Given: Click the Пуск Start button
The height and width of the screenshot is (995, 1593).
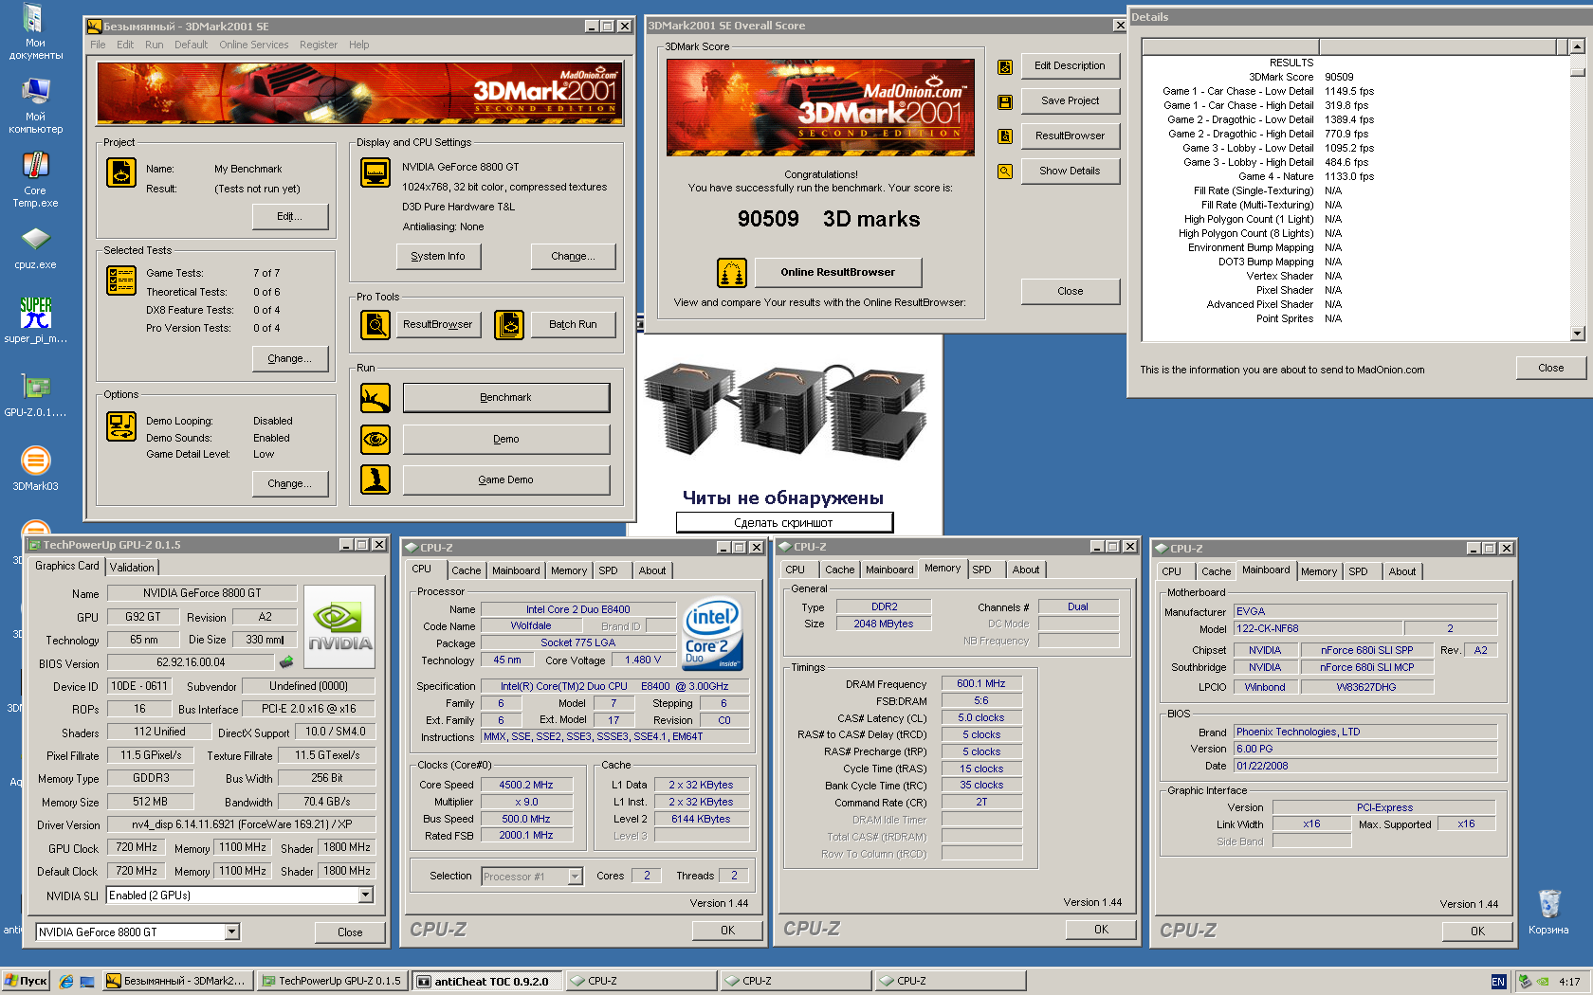Looking at the screenshot, I should click(x=26, y=981).
